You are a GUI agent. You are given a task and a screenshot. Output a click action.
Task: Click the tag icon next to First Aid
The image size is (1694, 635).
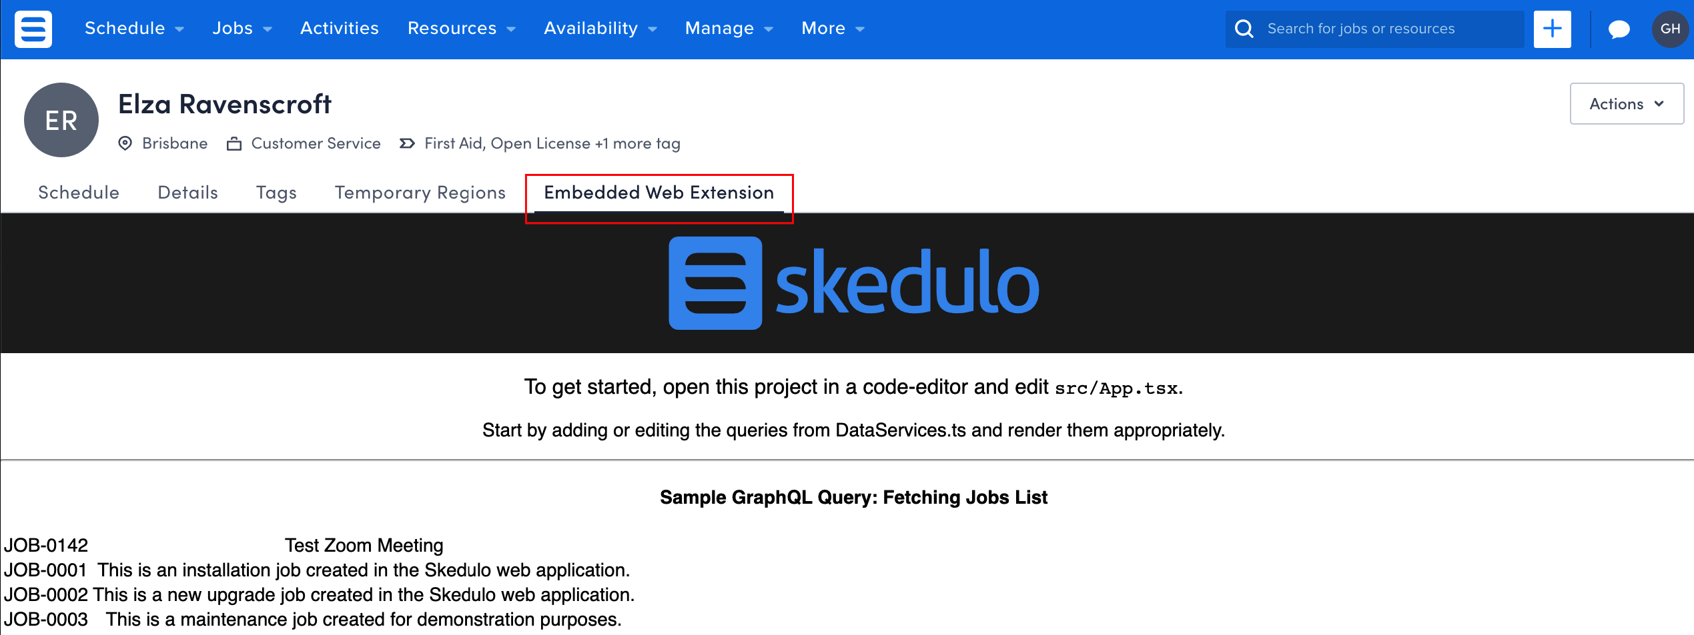[x=406, y=143]
